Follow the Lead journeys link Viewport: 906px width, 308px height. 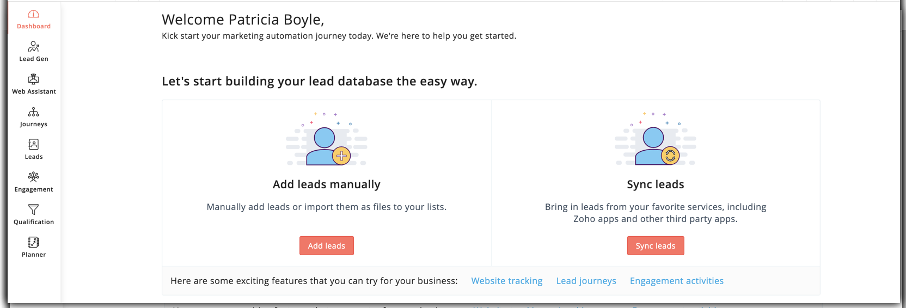(586, 281)
